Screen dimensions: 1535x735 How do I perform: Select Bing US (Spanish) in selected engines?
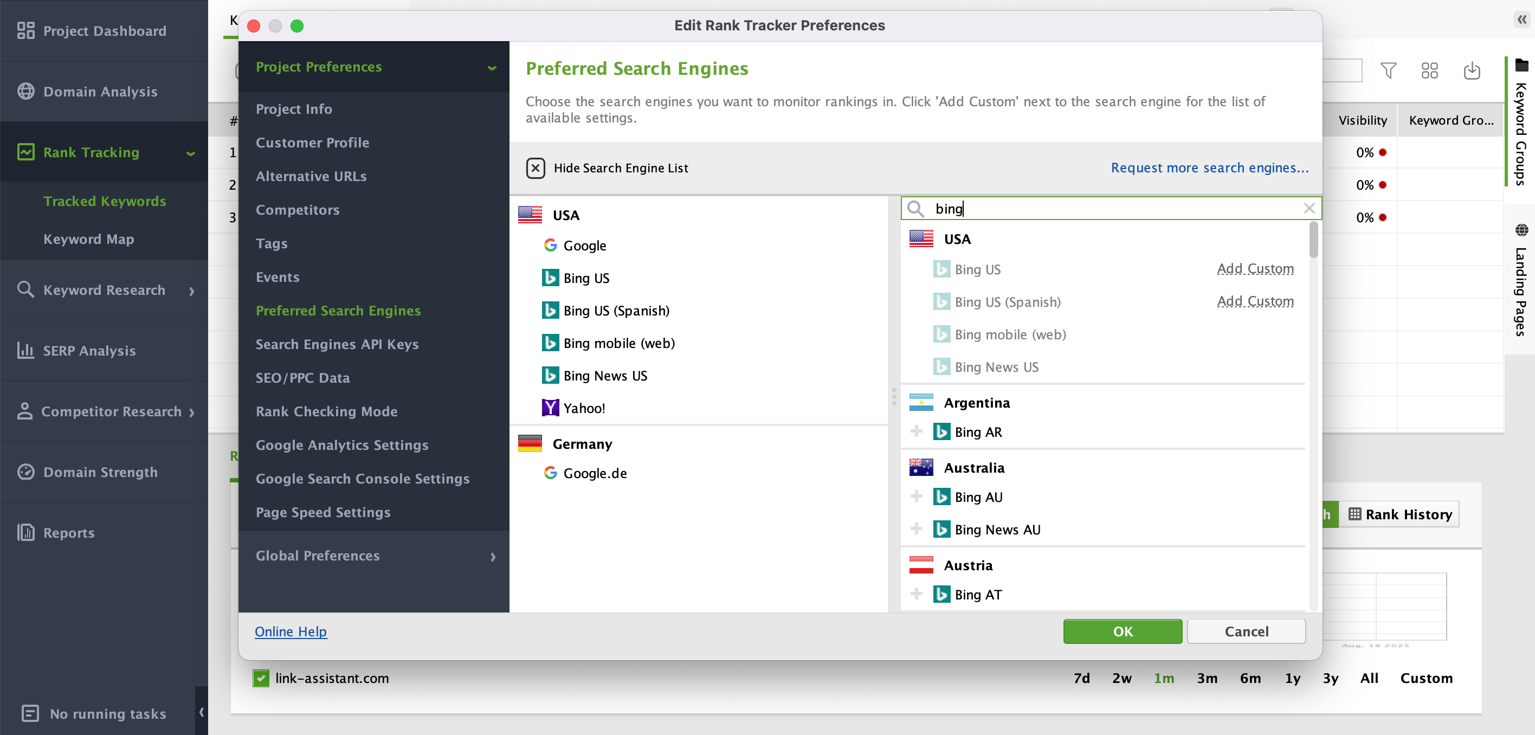606,311
